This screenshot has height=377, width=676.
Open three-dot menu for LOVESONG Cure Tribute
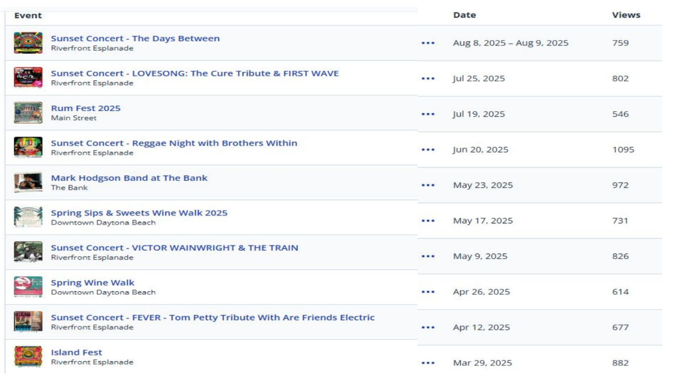point(428,79)
